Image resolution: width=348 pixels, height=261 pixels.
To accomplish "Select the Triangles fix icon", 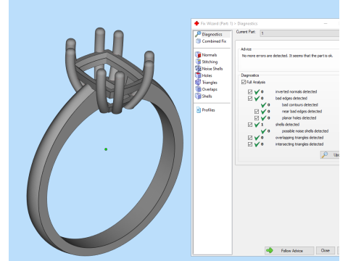I will point(198,83).
